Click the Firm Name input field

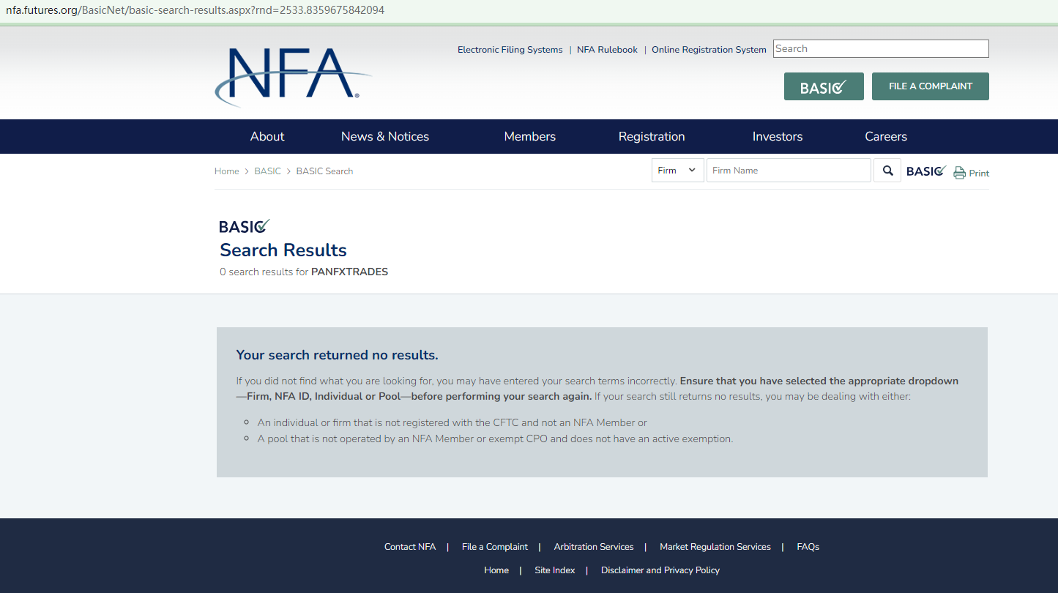pos(789,171)
